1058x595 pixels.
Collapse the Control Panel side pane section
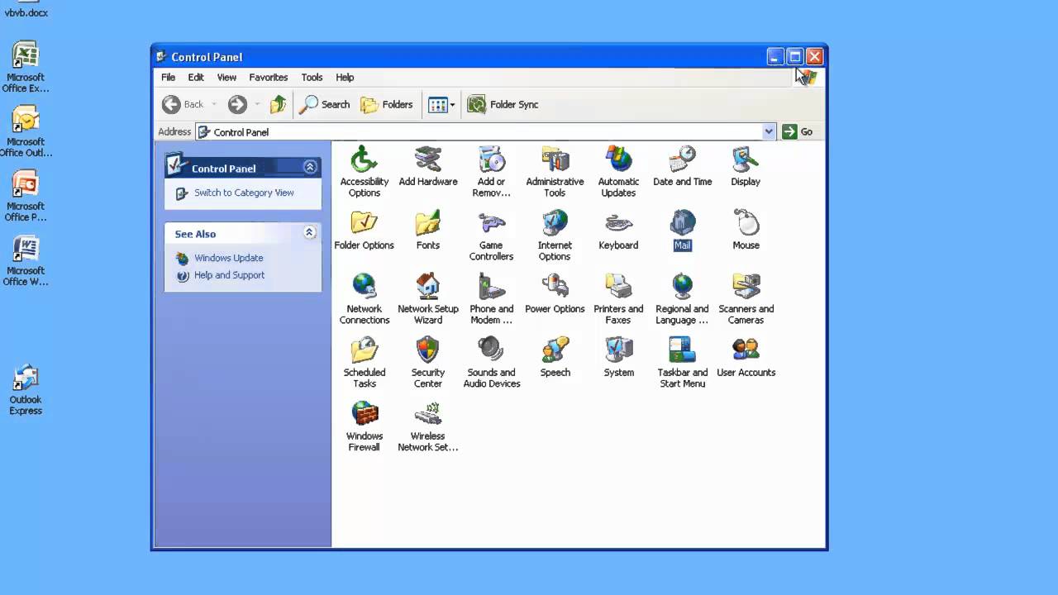310,167
